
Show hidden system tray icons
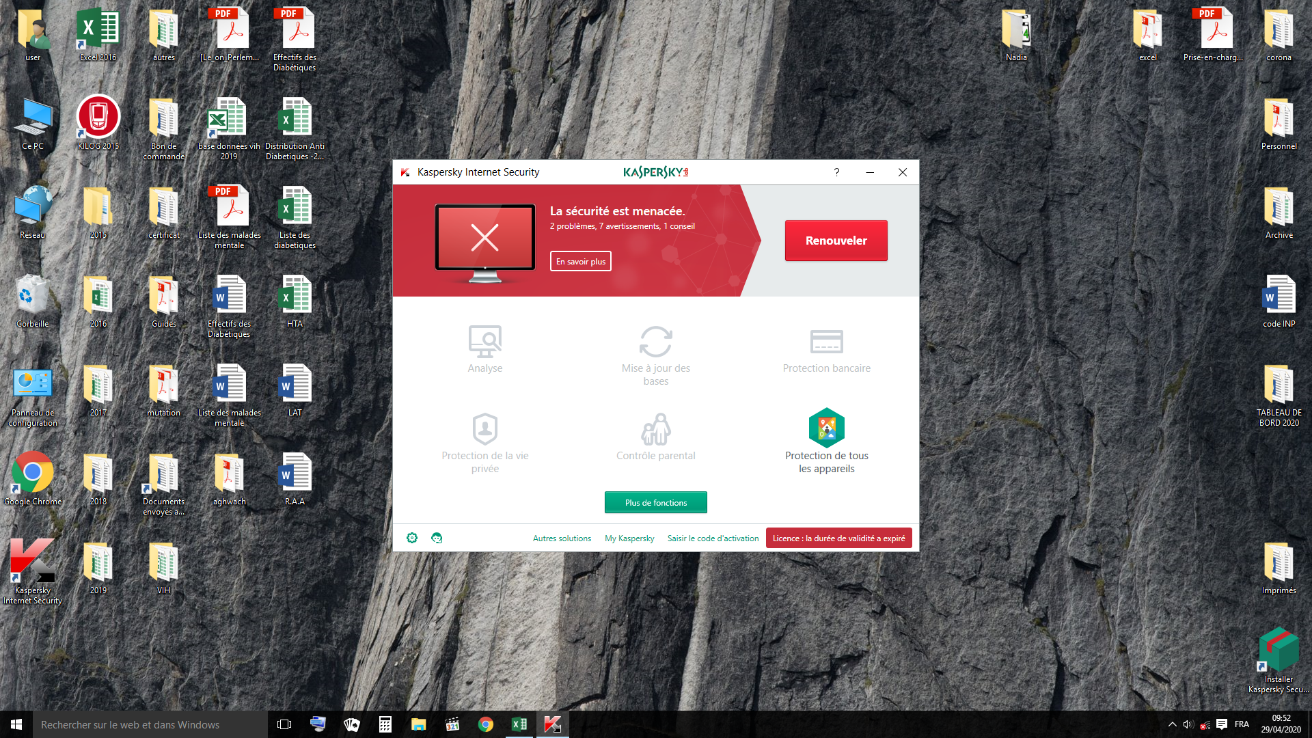tap(1173, 724)
